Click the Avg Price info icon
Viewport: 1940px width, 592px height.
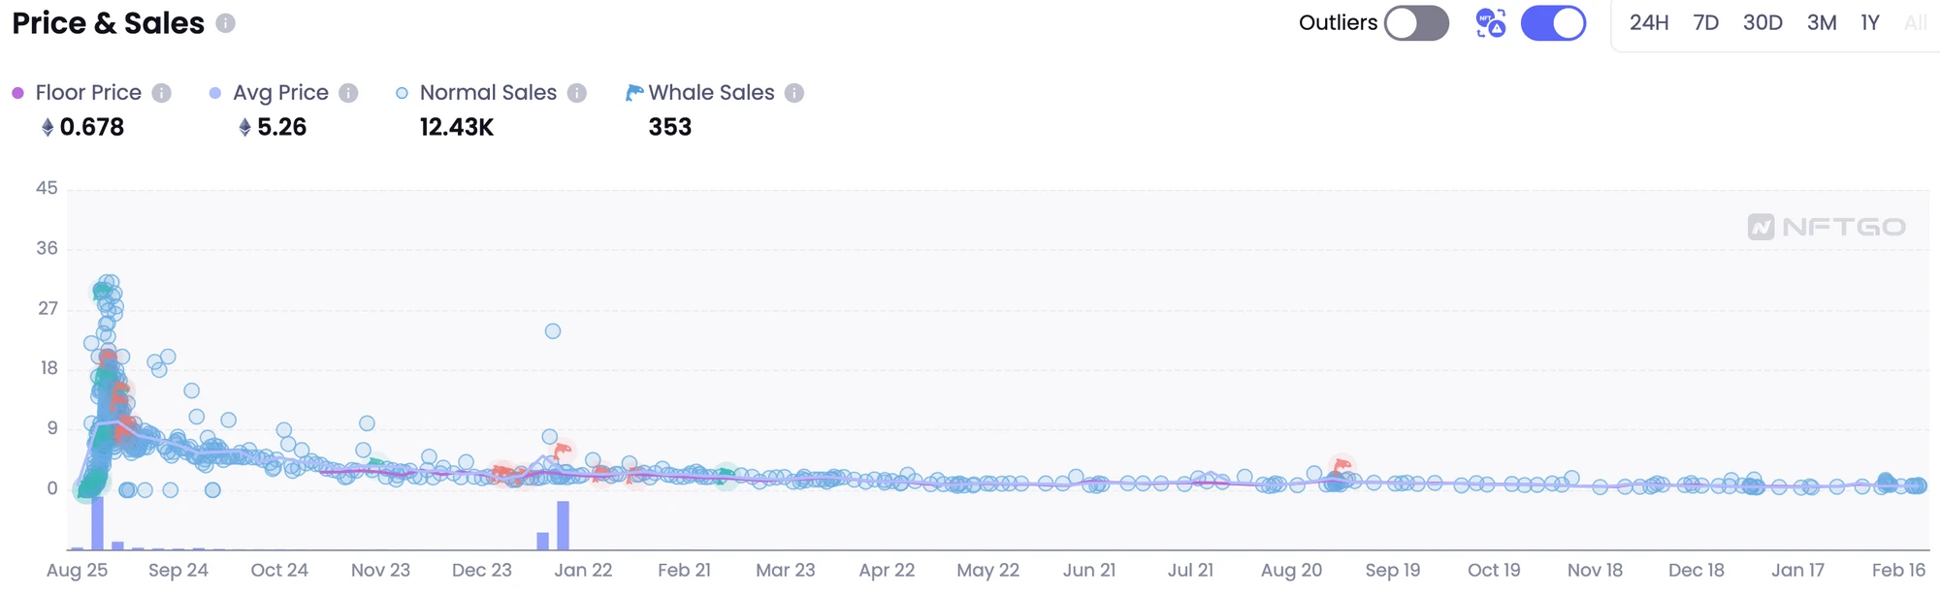(348, 93)
